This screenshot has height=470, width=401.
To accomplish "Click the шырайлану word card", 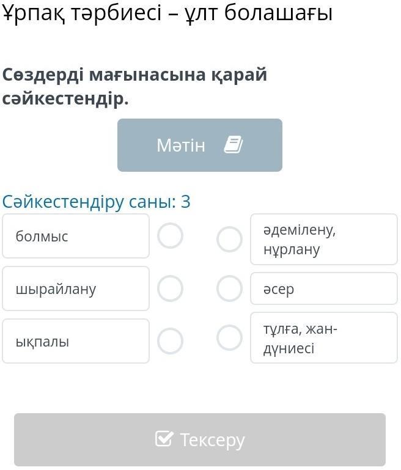I will (x=76, y=288).
